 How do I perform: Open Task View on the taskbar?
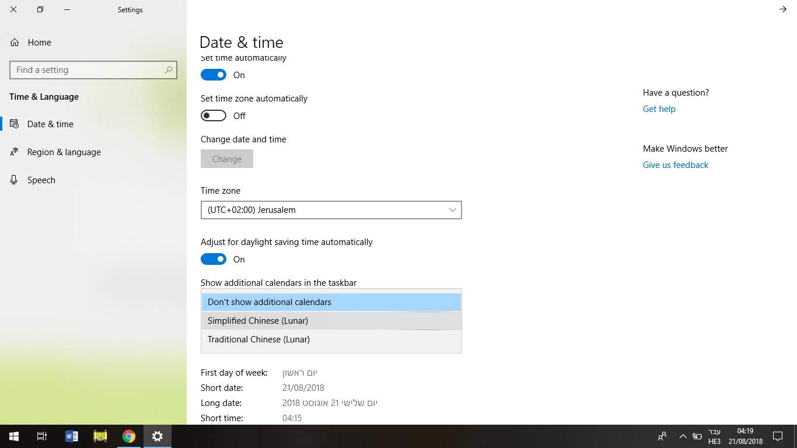coord(42,436)
